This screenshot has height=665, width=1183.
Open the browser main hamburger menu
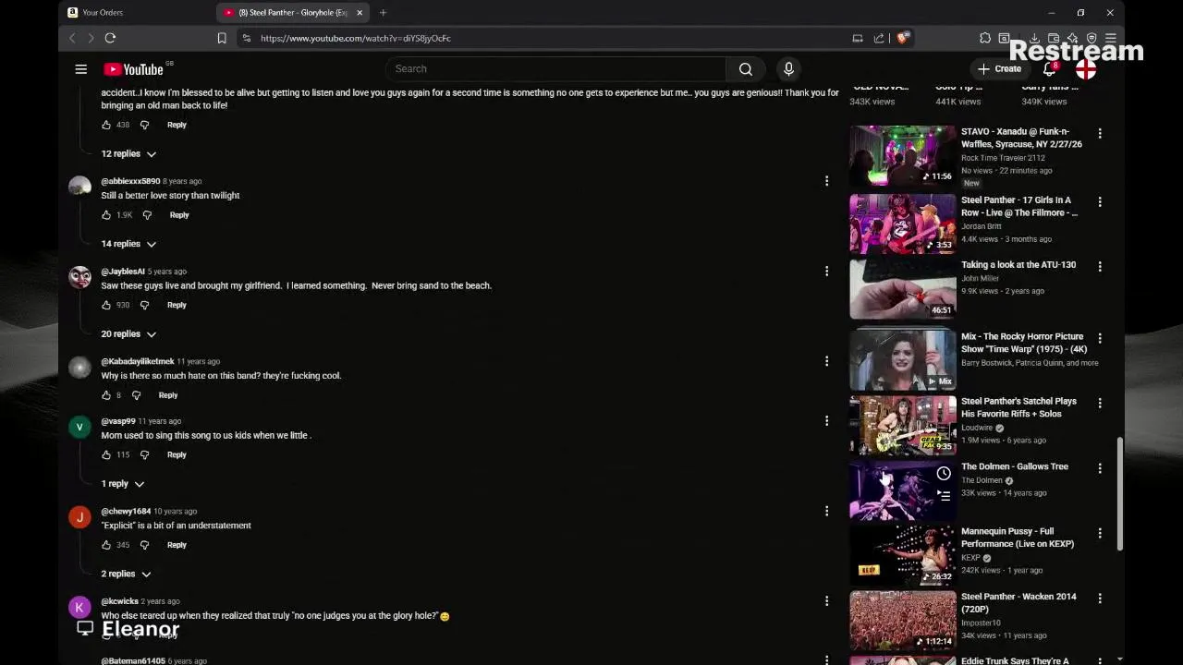click(x=1112, y=38)
